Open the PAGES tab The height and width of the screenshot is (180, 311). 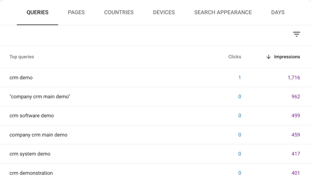click(x=76, y=12)
